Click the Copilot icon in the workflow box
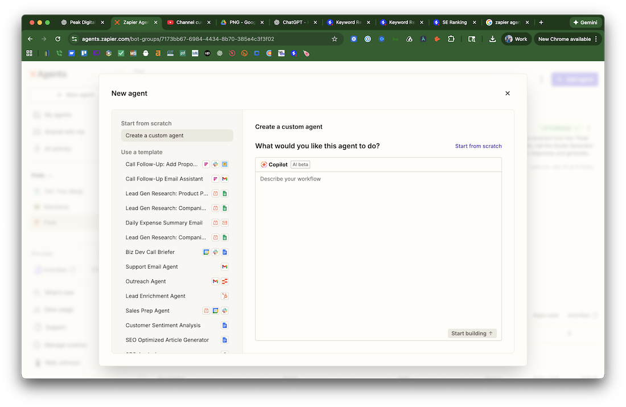 [x=263, y=165]
